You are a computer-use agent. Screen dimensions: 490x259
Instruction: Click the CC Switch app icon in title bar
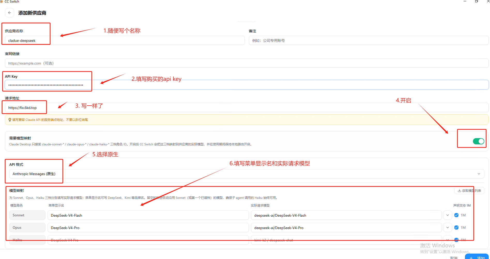point(1,2)
